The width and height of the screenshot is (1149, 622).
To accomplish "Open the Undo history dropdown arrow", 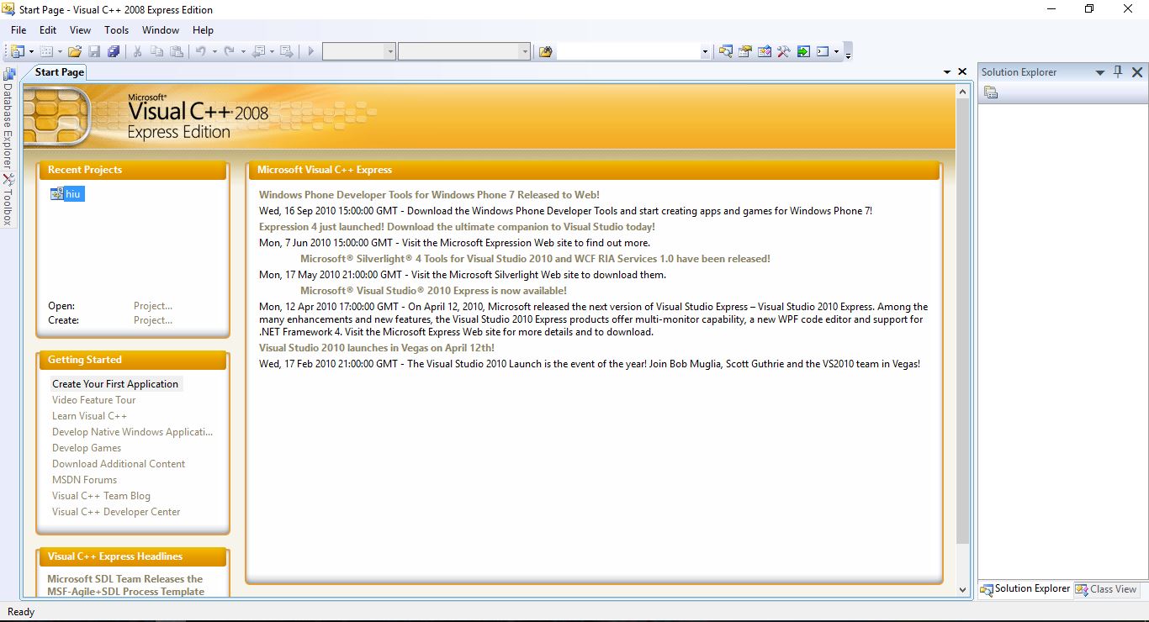I will 214,52.
